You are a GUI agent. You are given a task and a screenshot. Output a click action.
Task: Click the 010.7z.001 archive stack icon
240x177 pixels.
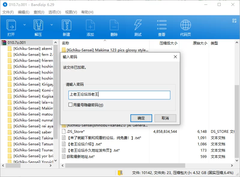click(4, 42)
